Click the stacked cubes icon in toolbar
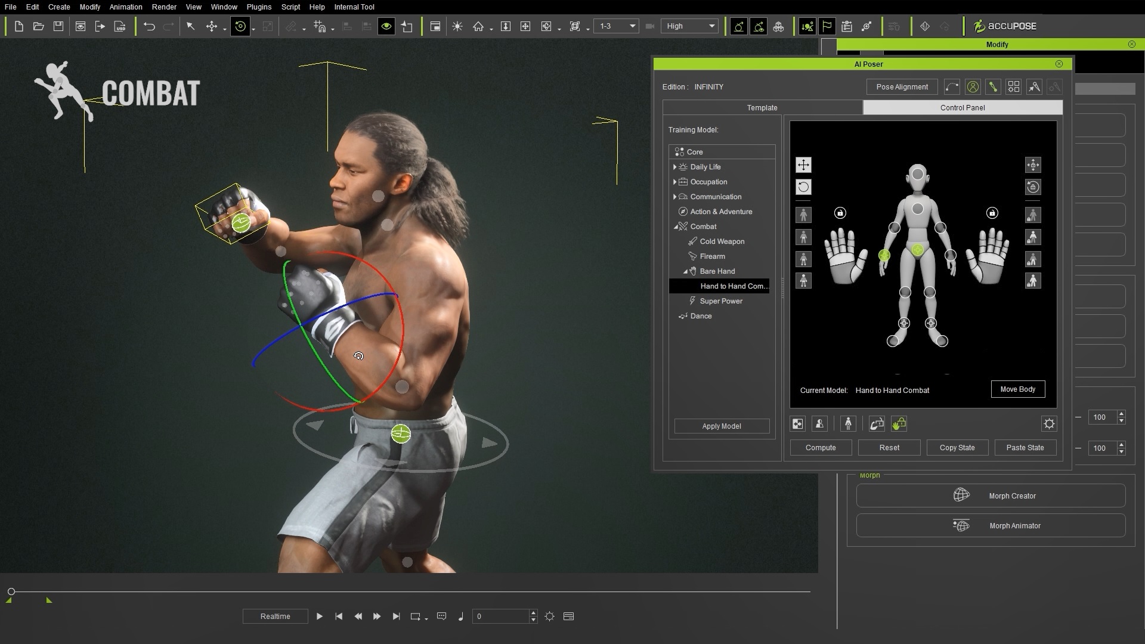This screenshot has width=1145, height=644. pos(778,26)
